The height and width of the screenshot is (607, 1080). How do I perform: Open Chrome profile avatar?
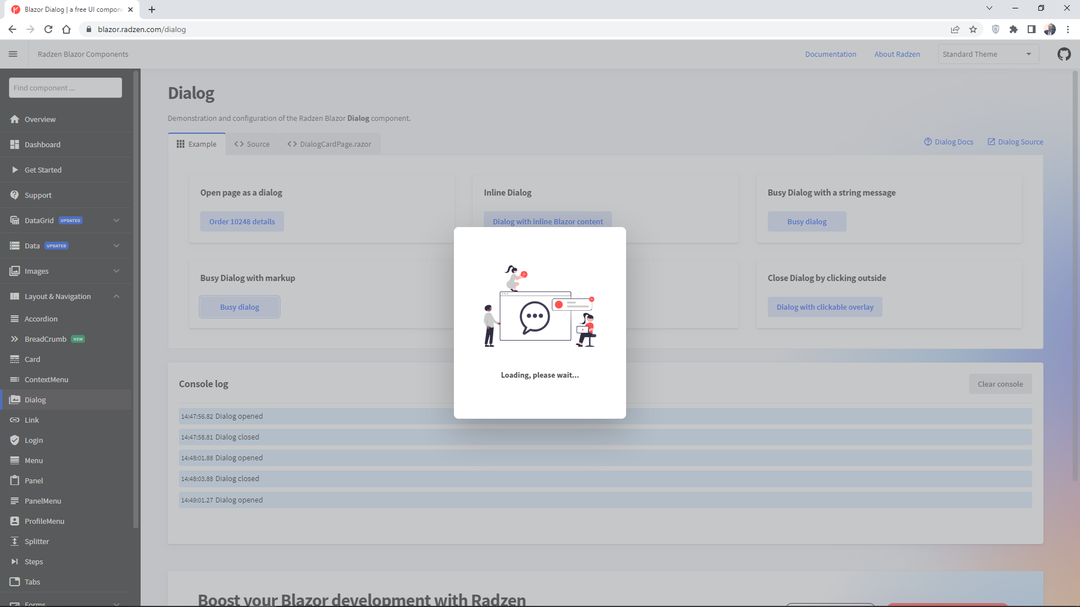1050,29
